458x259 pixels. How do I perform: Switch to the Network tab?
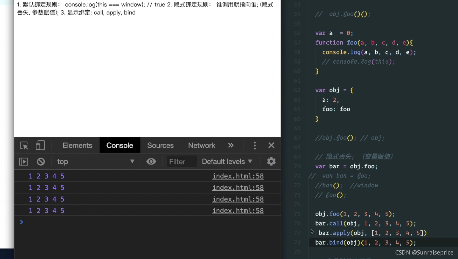click(x=202, y=145)
